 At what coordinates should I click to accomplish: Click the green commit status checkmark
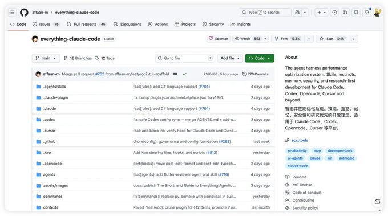(185, 74)
